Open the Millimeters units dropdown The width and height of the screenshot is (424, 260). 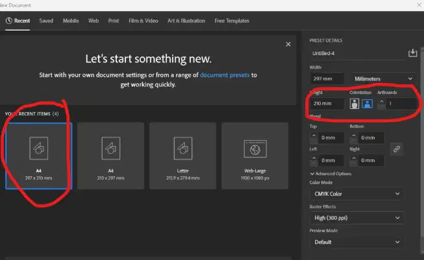(383, 79)
